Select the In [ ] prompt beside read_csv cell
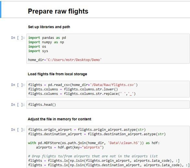 18,85
